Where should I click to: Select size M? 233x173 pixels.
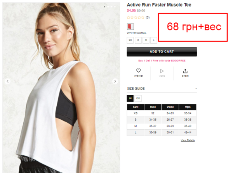146,40
